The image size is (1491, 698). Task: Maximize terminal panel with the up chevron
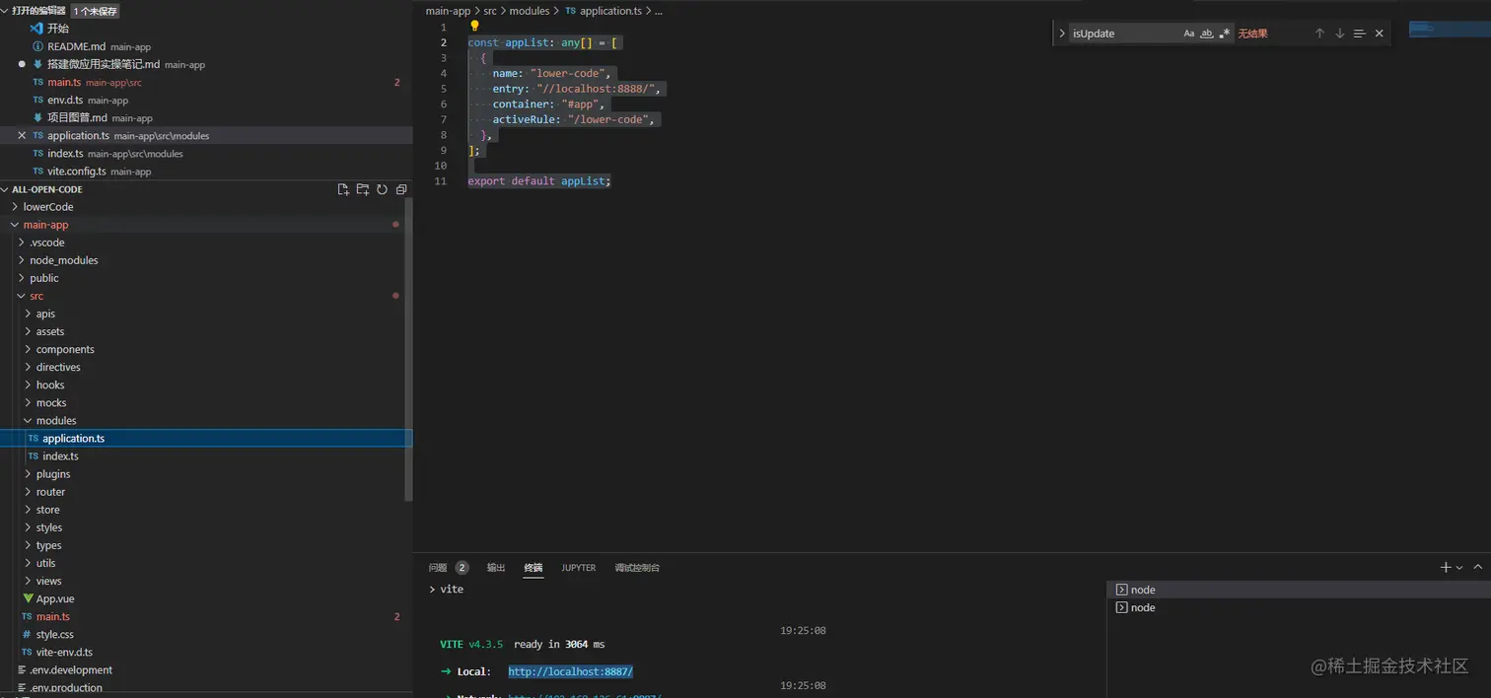pyautogui.click(x=1477, y=567)
